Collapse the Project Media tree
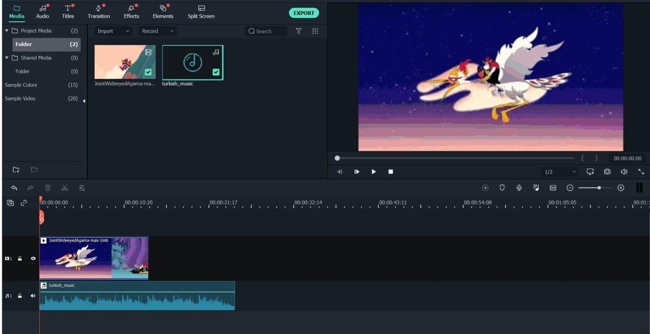The height and width of the screenshot is (334, 650). 7,31
